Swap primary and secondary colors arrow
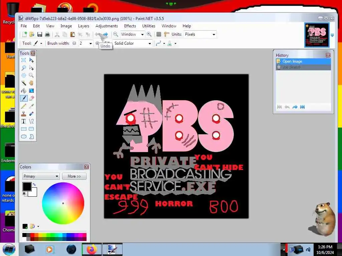 tap(34, 185)
